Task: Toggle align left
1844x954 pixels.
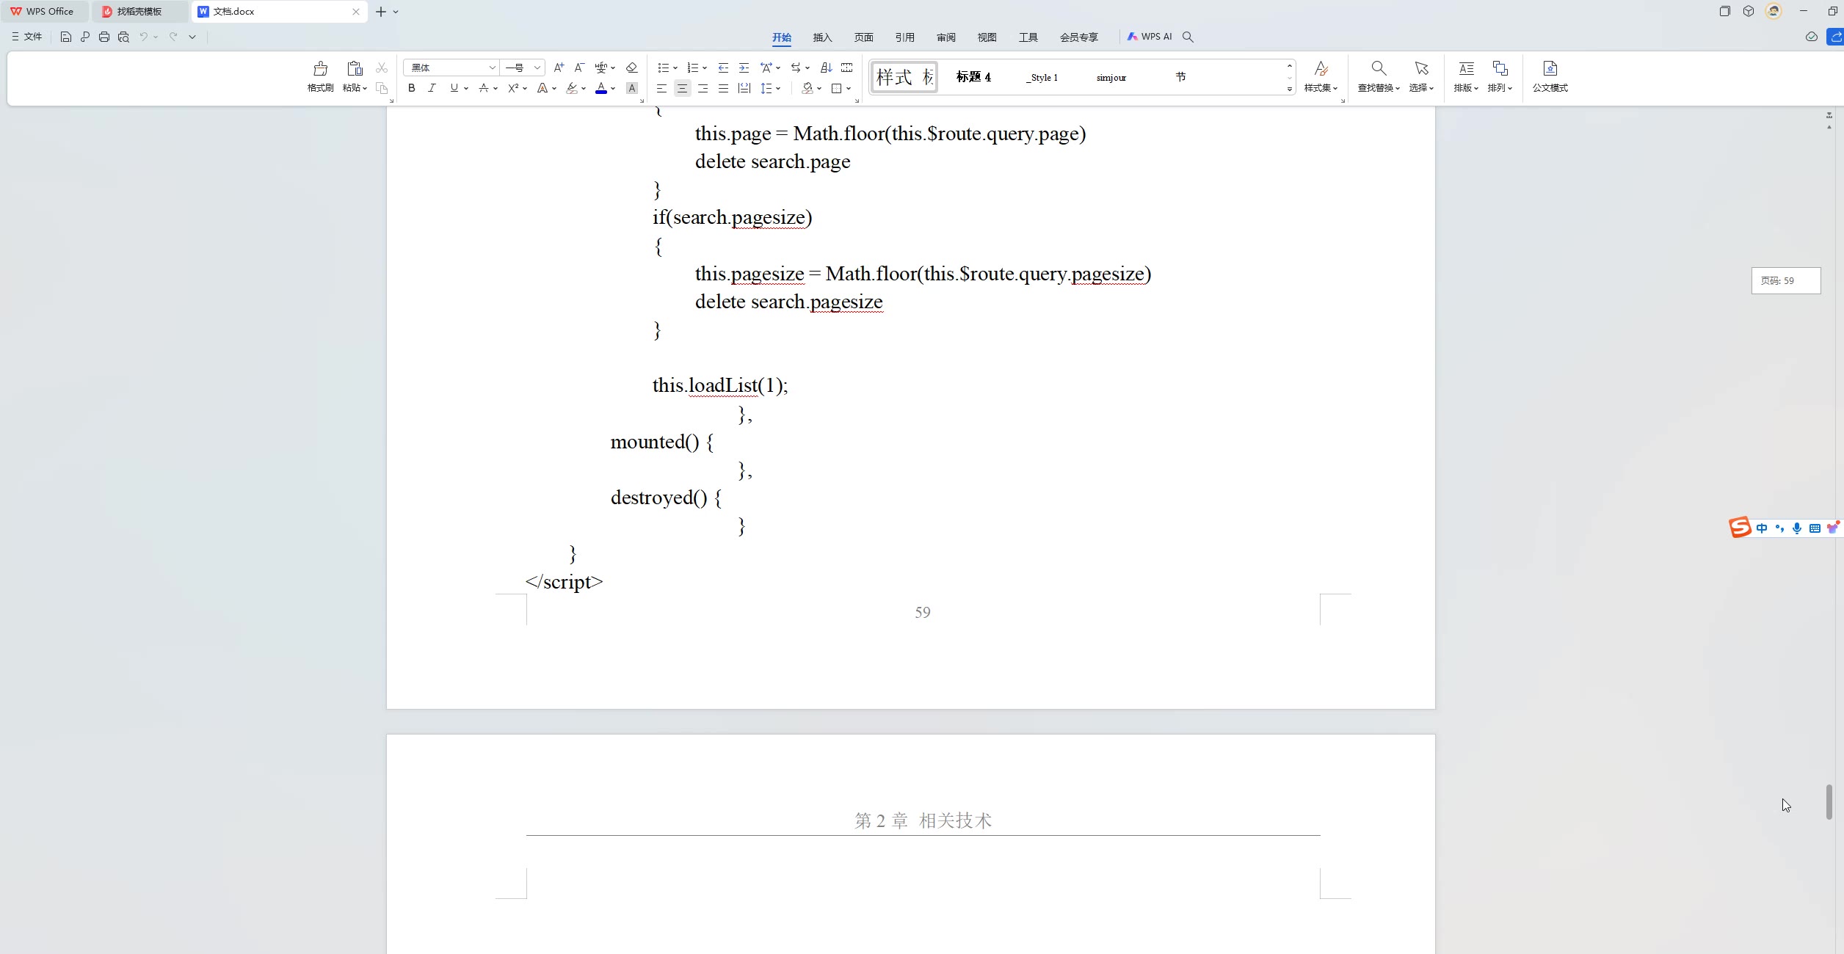Action: pos(661,88)
